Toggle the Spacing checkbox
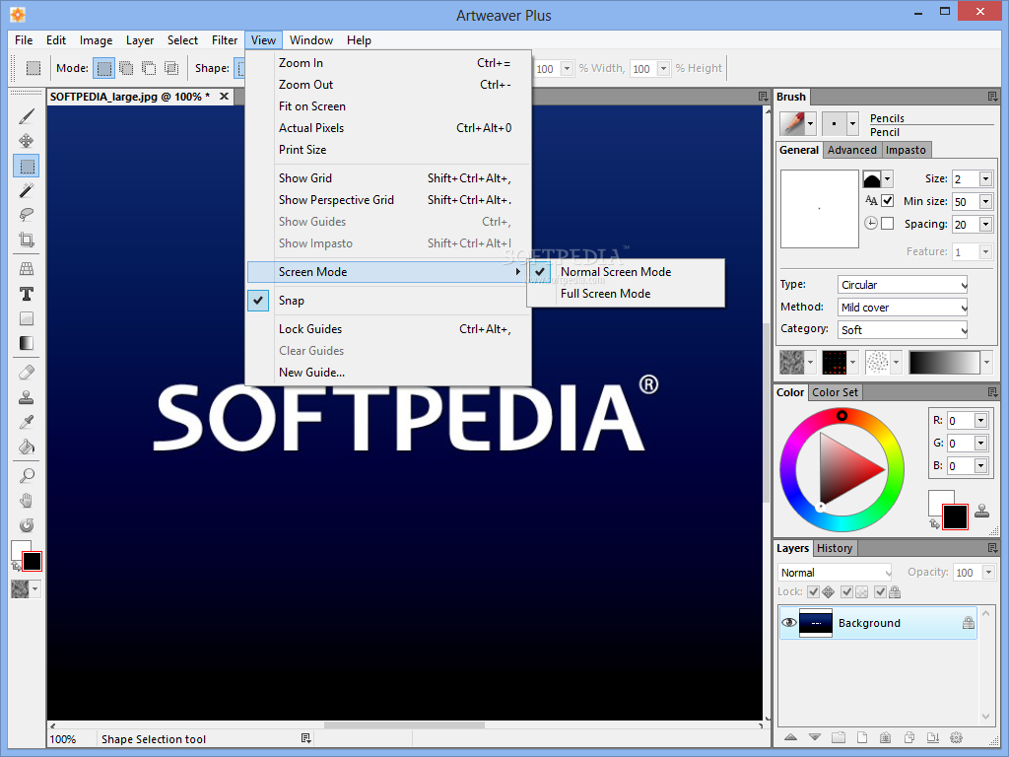1009x757 pixels. click(x=888, y=224)
